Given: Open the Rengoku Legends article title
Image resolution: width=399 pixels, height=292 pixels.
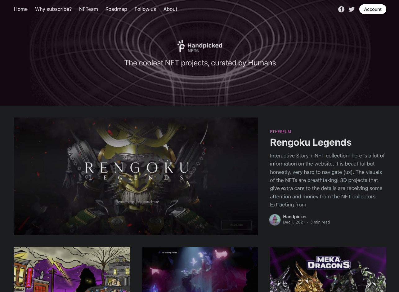Looking at the screenshot, I should [311, 142].
